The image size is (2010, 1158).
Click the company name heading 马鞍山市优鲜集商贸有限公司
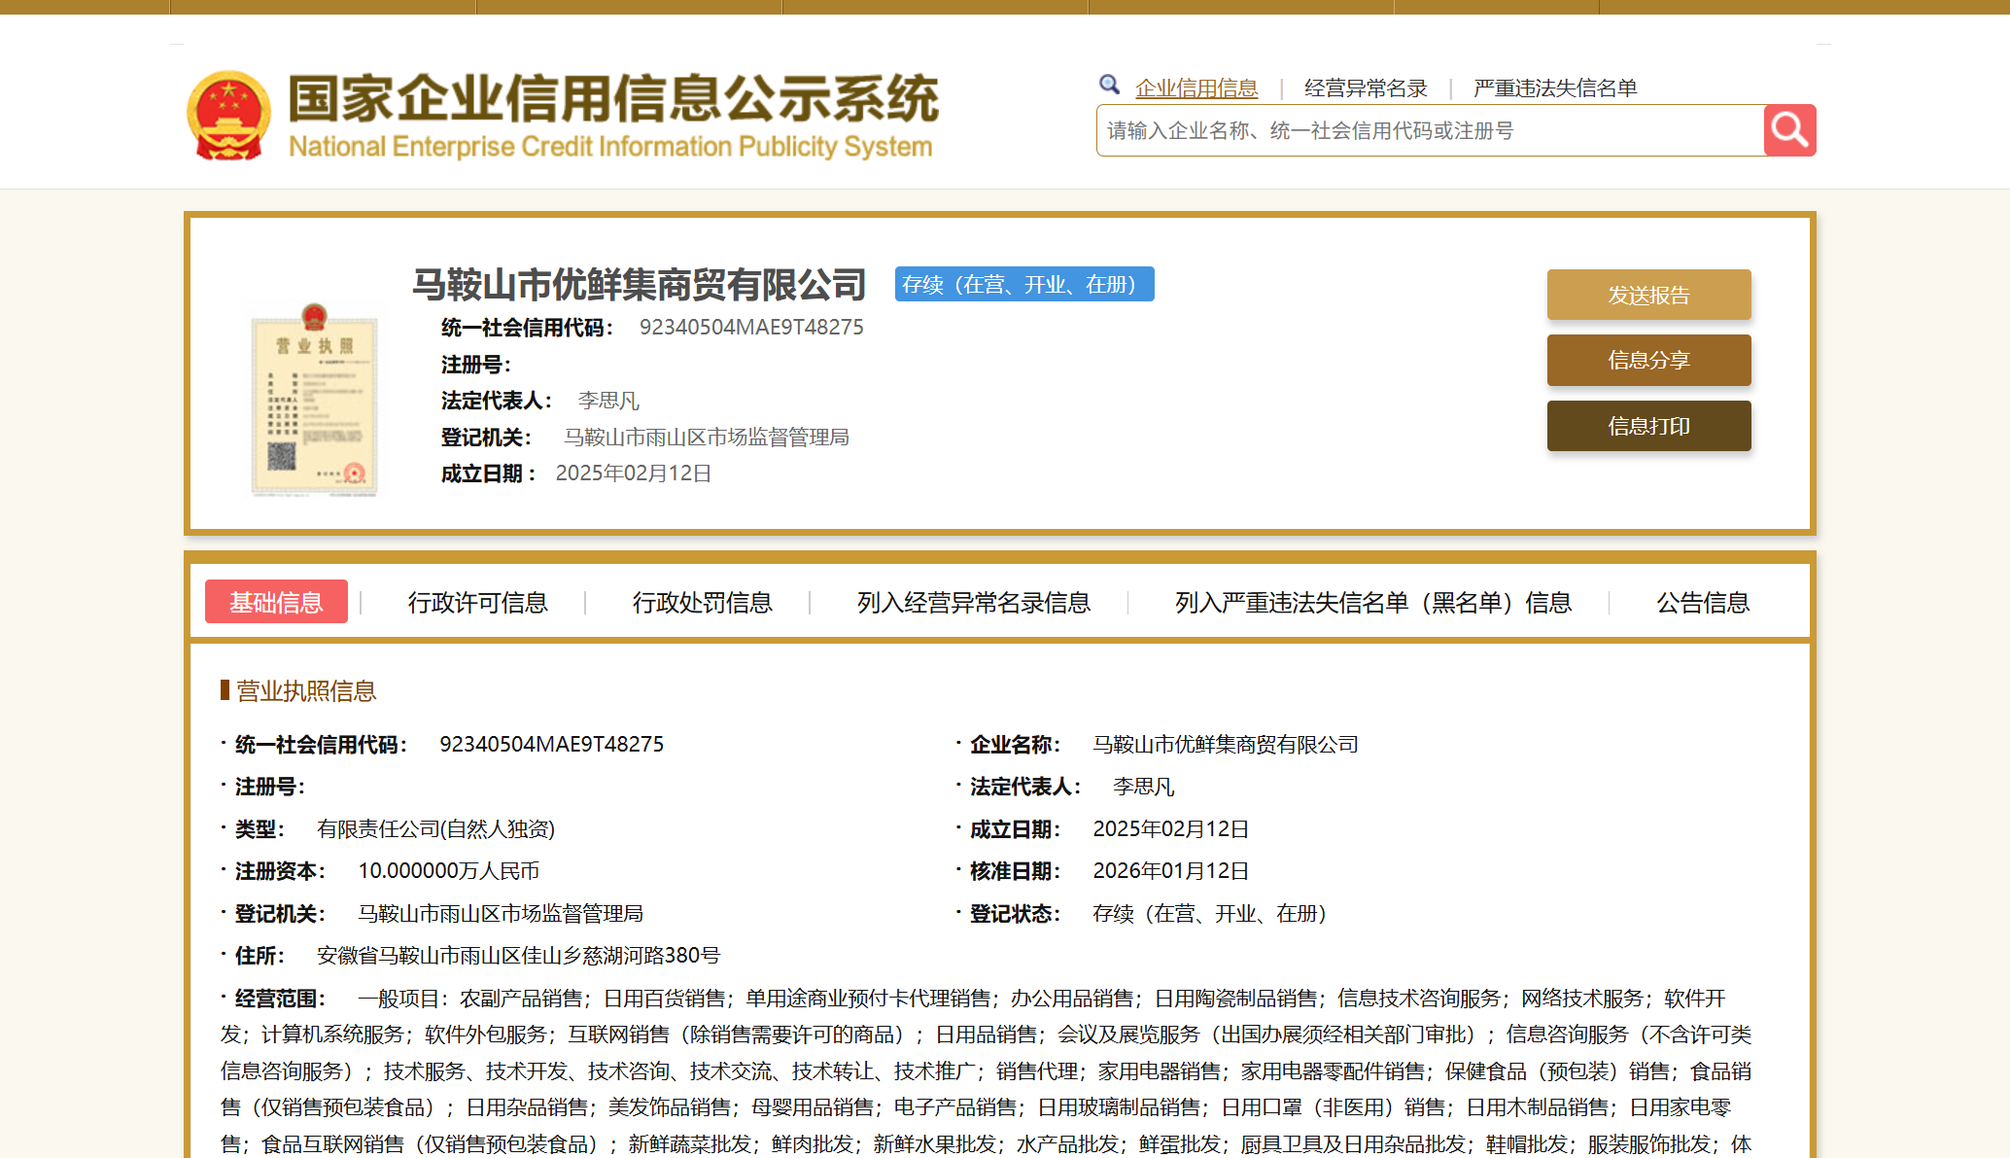pos(639,285)
